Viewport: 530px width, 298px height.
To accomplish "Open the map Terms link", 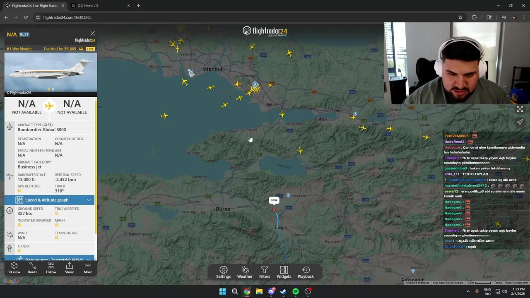I will (498, 283).
